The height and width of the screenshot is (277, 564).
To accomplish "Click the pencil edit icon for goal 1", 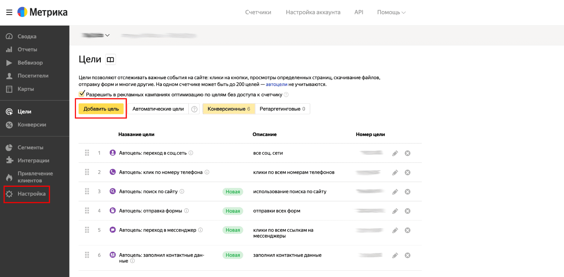I will coord(395,153).
